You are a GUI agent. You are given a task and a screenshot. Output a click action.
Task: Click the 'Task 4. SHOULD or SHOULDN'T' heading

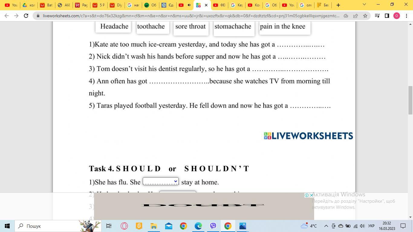point(169,169)
